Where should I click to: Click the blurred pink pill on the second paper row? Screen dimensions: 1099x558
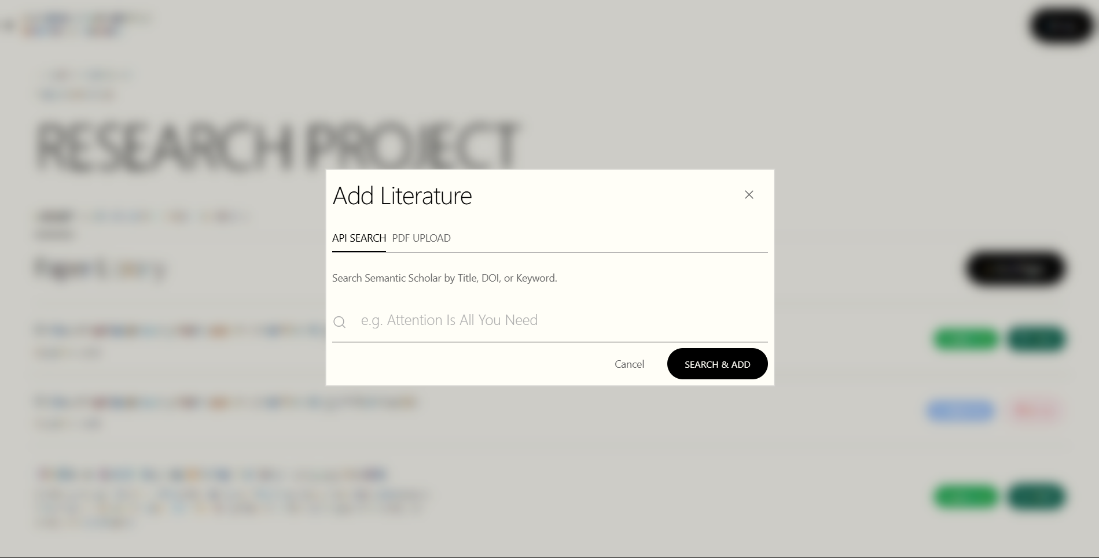(1034, 411)
